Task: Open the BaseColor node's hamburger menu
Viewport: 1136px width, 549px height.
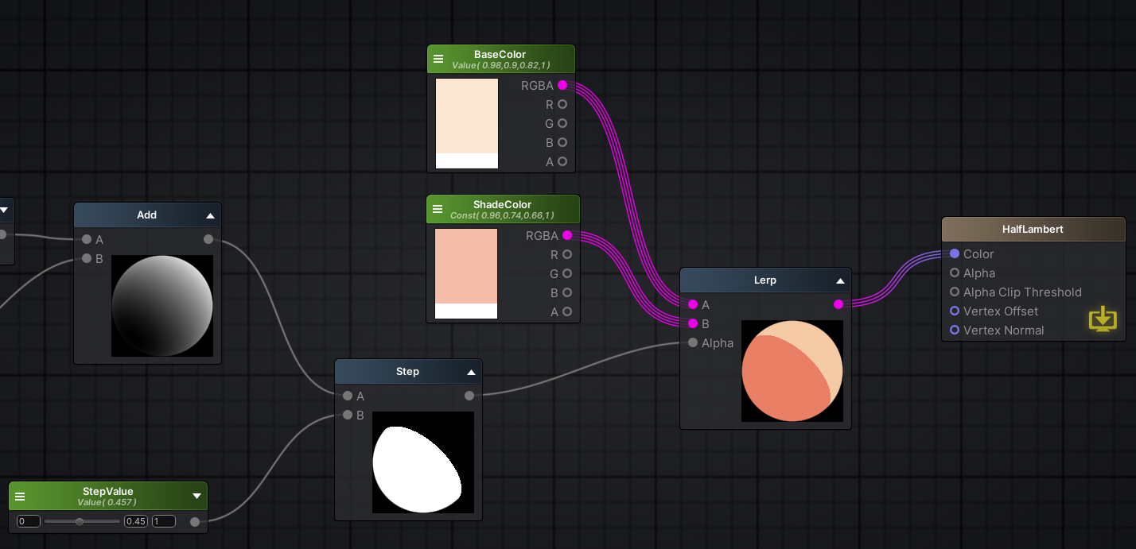Action: coord(438,57)
